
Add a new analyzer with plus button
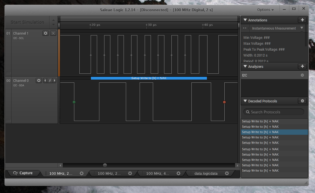point(302,66)
